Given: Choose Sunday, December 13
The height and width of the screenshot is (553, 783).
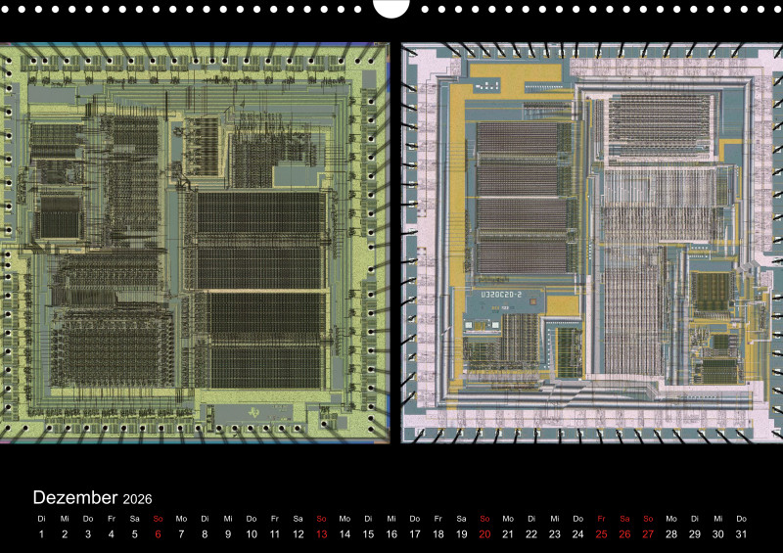Looking at the screenshot, I should point(321,534).
